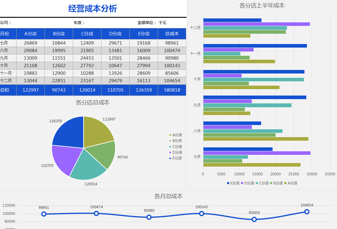The width and height of the screenshot is (337, 229).
Task: Select the 总成本 column header
Action: [x=172, y=34]
